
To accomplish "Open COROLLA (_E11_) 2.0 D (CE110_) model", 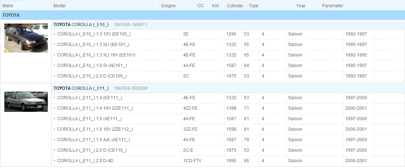I will tap(92, 150).
